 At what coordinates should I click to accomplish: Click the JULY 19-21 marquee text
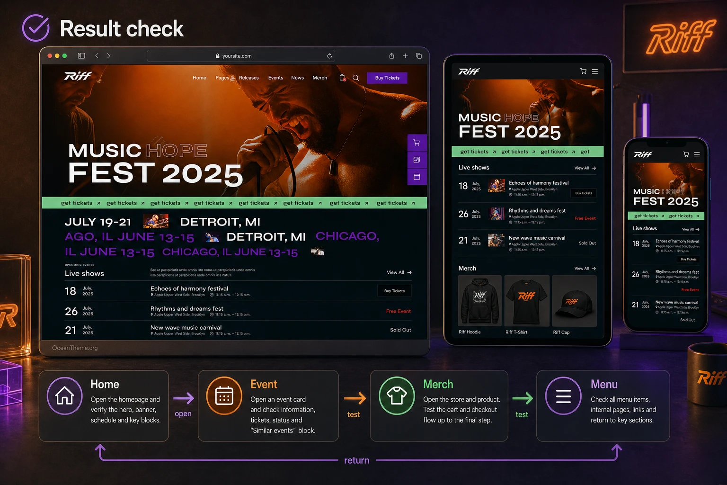[98, 222]
